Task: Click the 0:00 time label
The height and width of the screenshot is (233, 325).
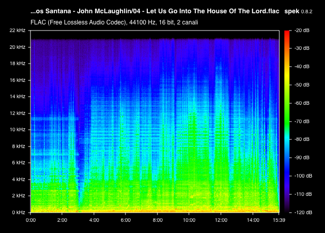Action: [x=30, y=220]
